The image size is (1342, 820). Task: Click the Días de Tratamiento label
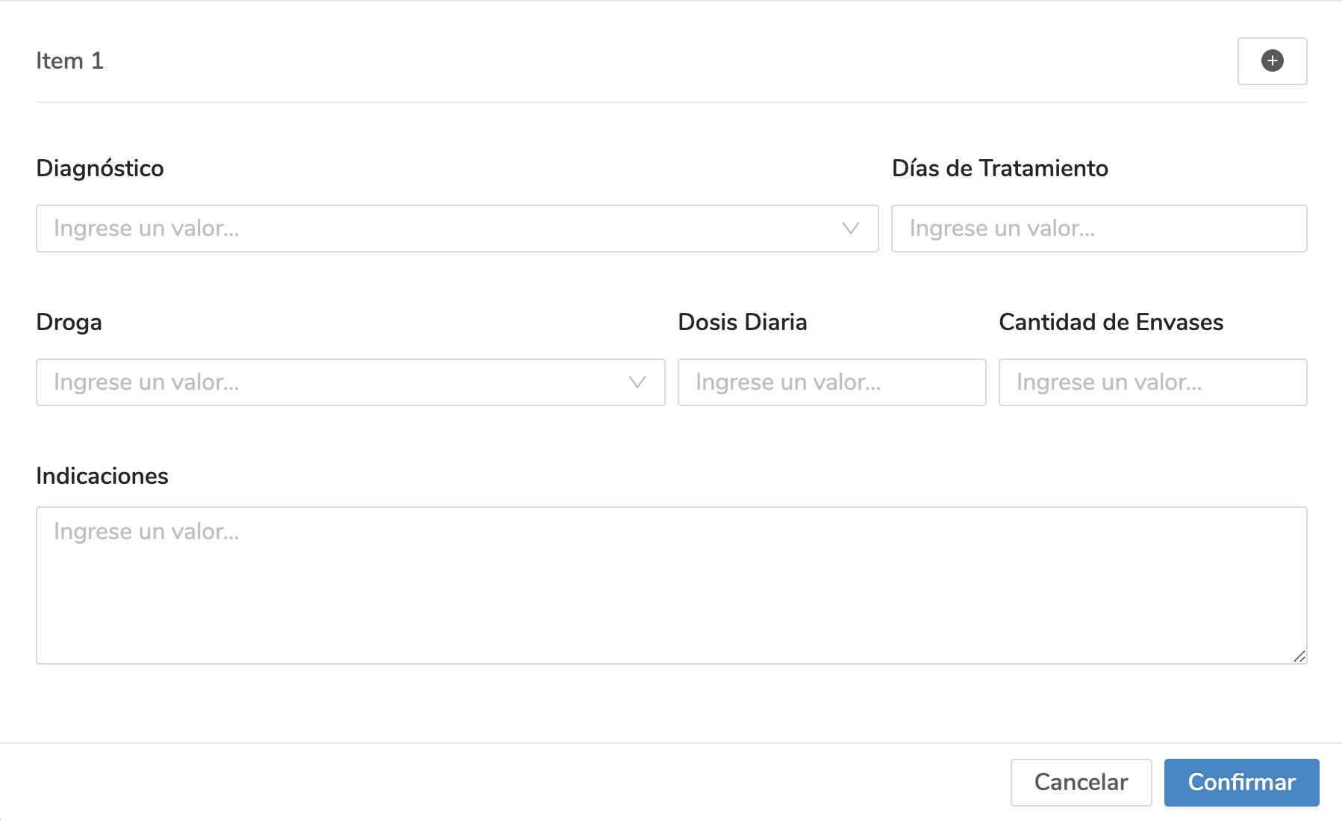(x=1000, y=168)
